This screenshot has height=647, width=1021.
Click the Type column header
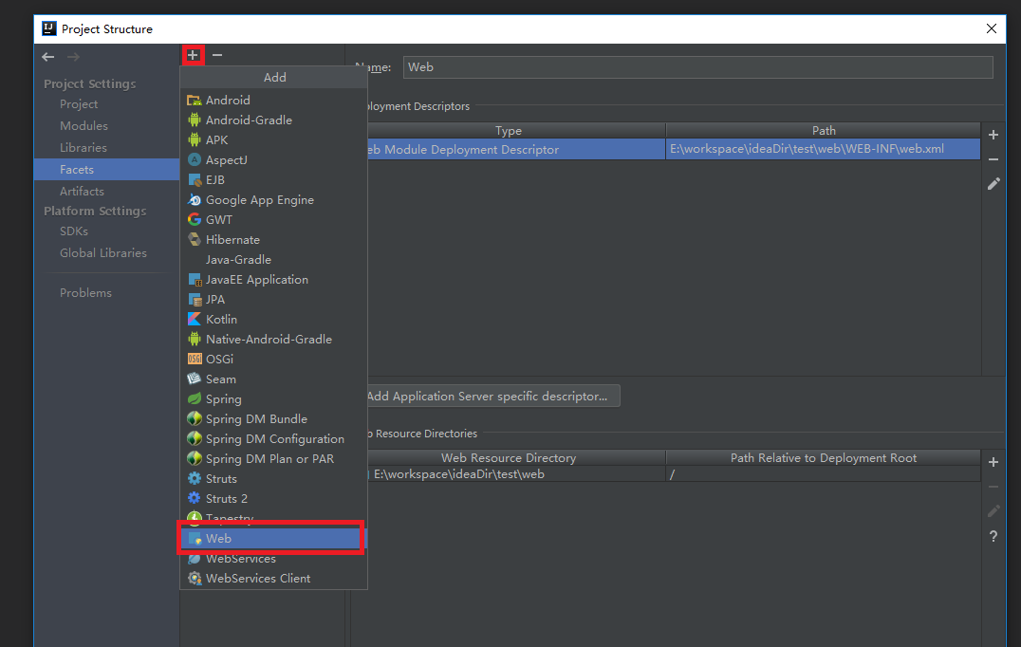(509, 131)
